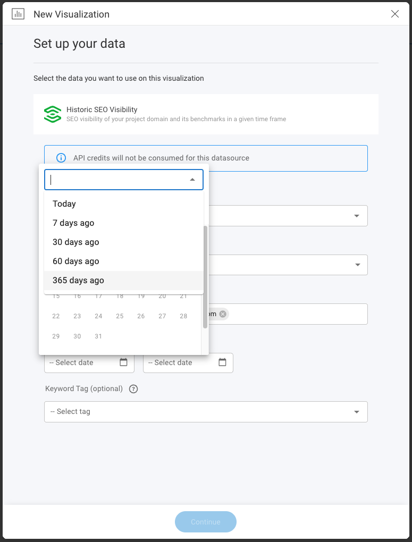Open the first Select date calendar icon
The width and height of the screenshot is (412, 542).
click(x=123, y=362)
